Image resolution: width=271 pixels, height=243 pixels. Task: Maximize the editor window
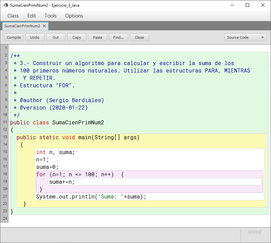[247, 5]
